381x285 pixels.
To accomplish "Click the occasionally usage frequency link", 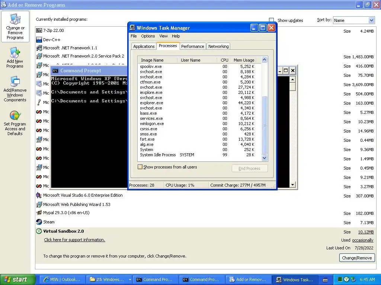I will click(362, 240).
